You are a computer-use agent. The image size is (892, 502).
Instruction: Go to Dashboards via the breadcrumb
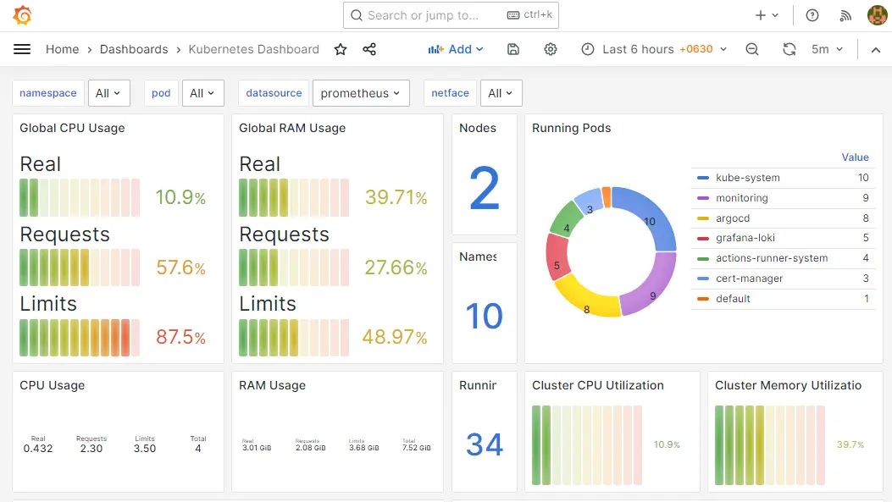[134, 50]
